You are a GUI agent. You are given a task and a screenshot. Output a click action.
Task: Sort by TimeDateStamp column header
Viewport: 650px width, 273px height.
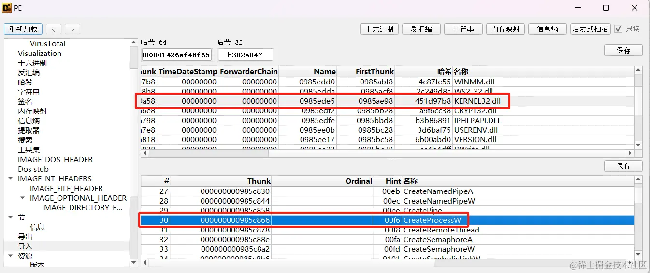[188, 71]
